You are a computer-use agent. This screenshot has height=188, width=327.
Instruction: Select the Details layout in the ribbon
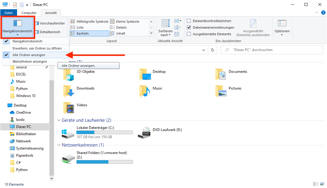121,27
